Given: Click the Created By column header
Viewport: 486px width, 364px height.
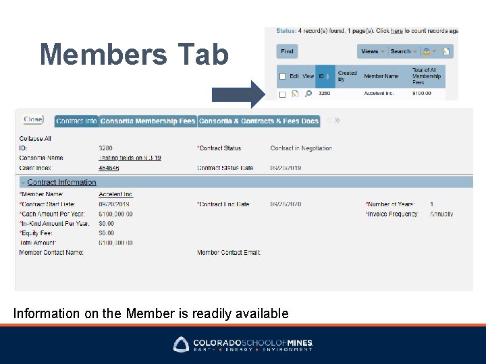Looking at the screenshot, I should (347, 76).
